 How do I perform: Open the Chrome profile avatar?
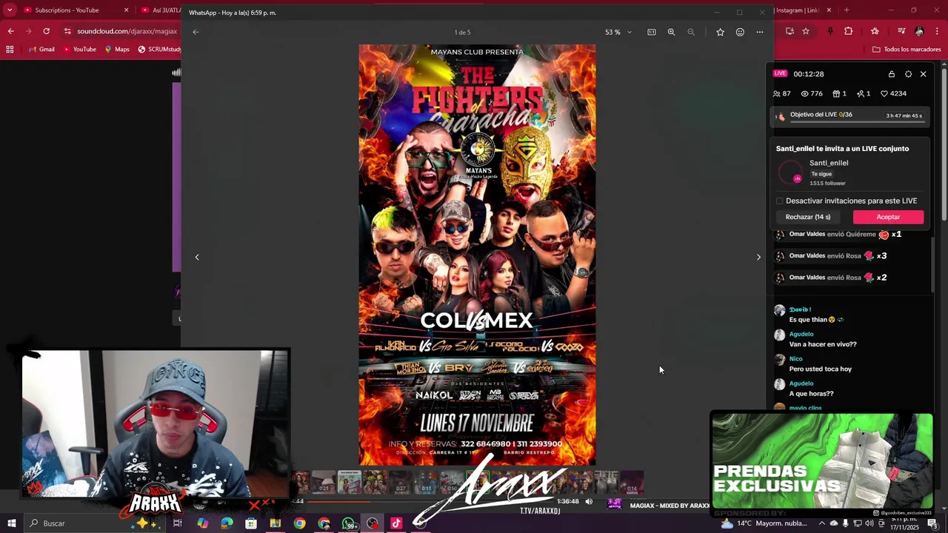tap(919, 31)
